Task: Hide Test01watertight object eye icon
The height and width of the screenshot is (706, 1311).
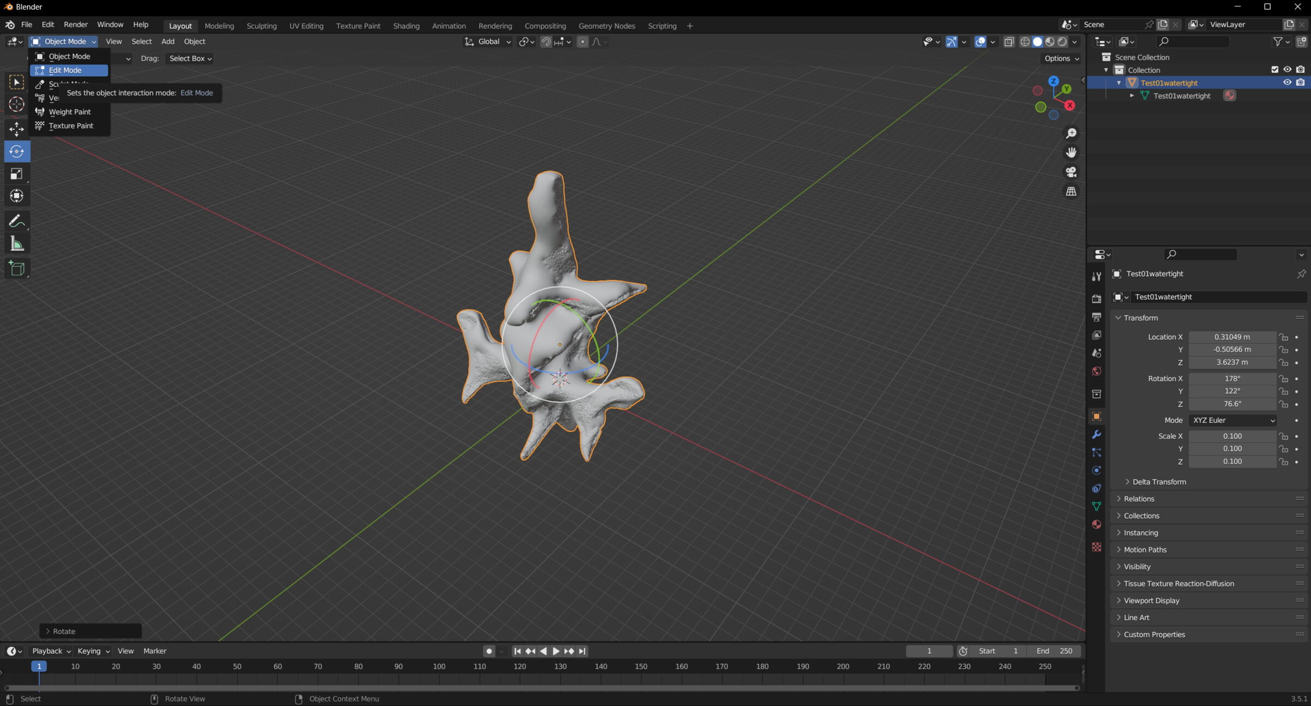Action: point(1288,83)
